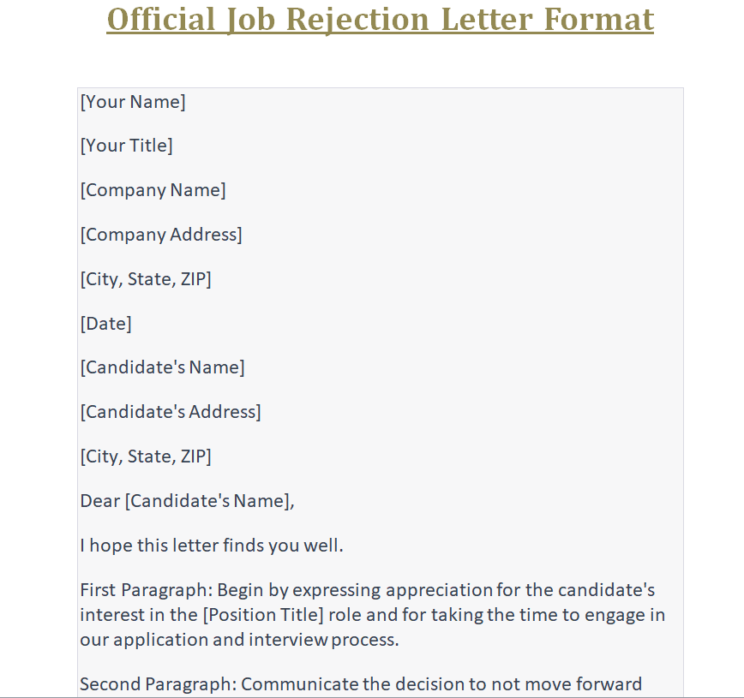Click [City, State, ZIP] below Candidate's Address

pyautogui.click(x=146, y=456)
